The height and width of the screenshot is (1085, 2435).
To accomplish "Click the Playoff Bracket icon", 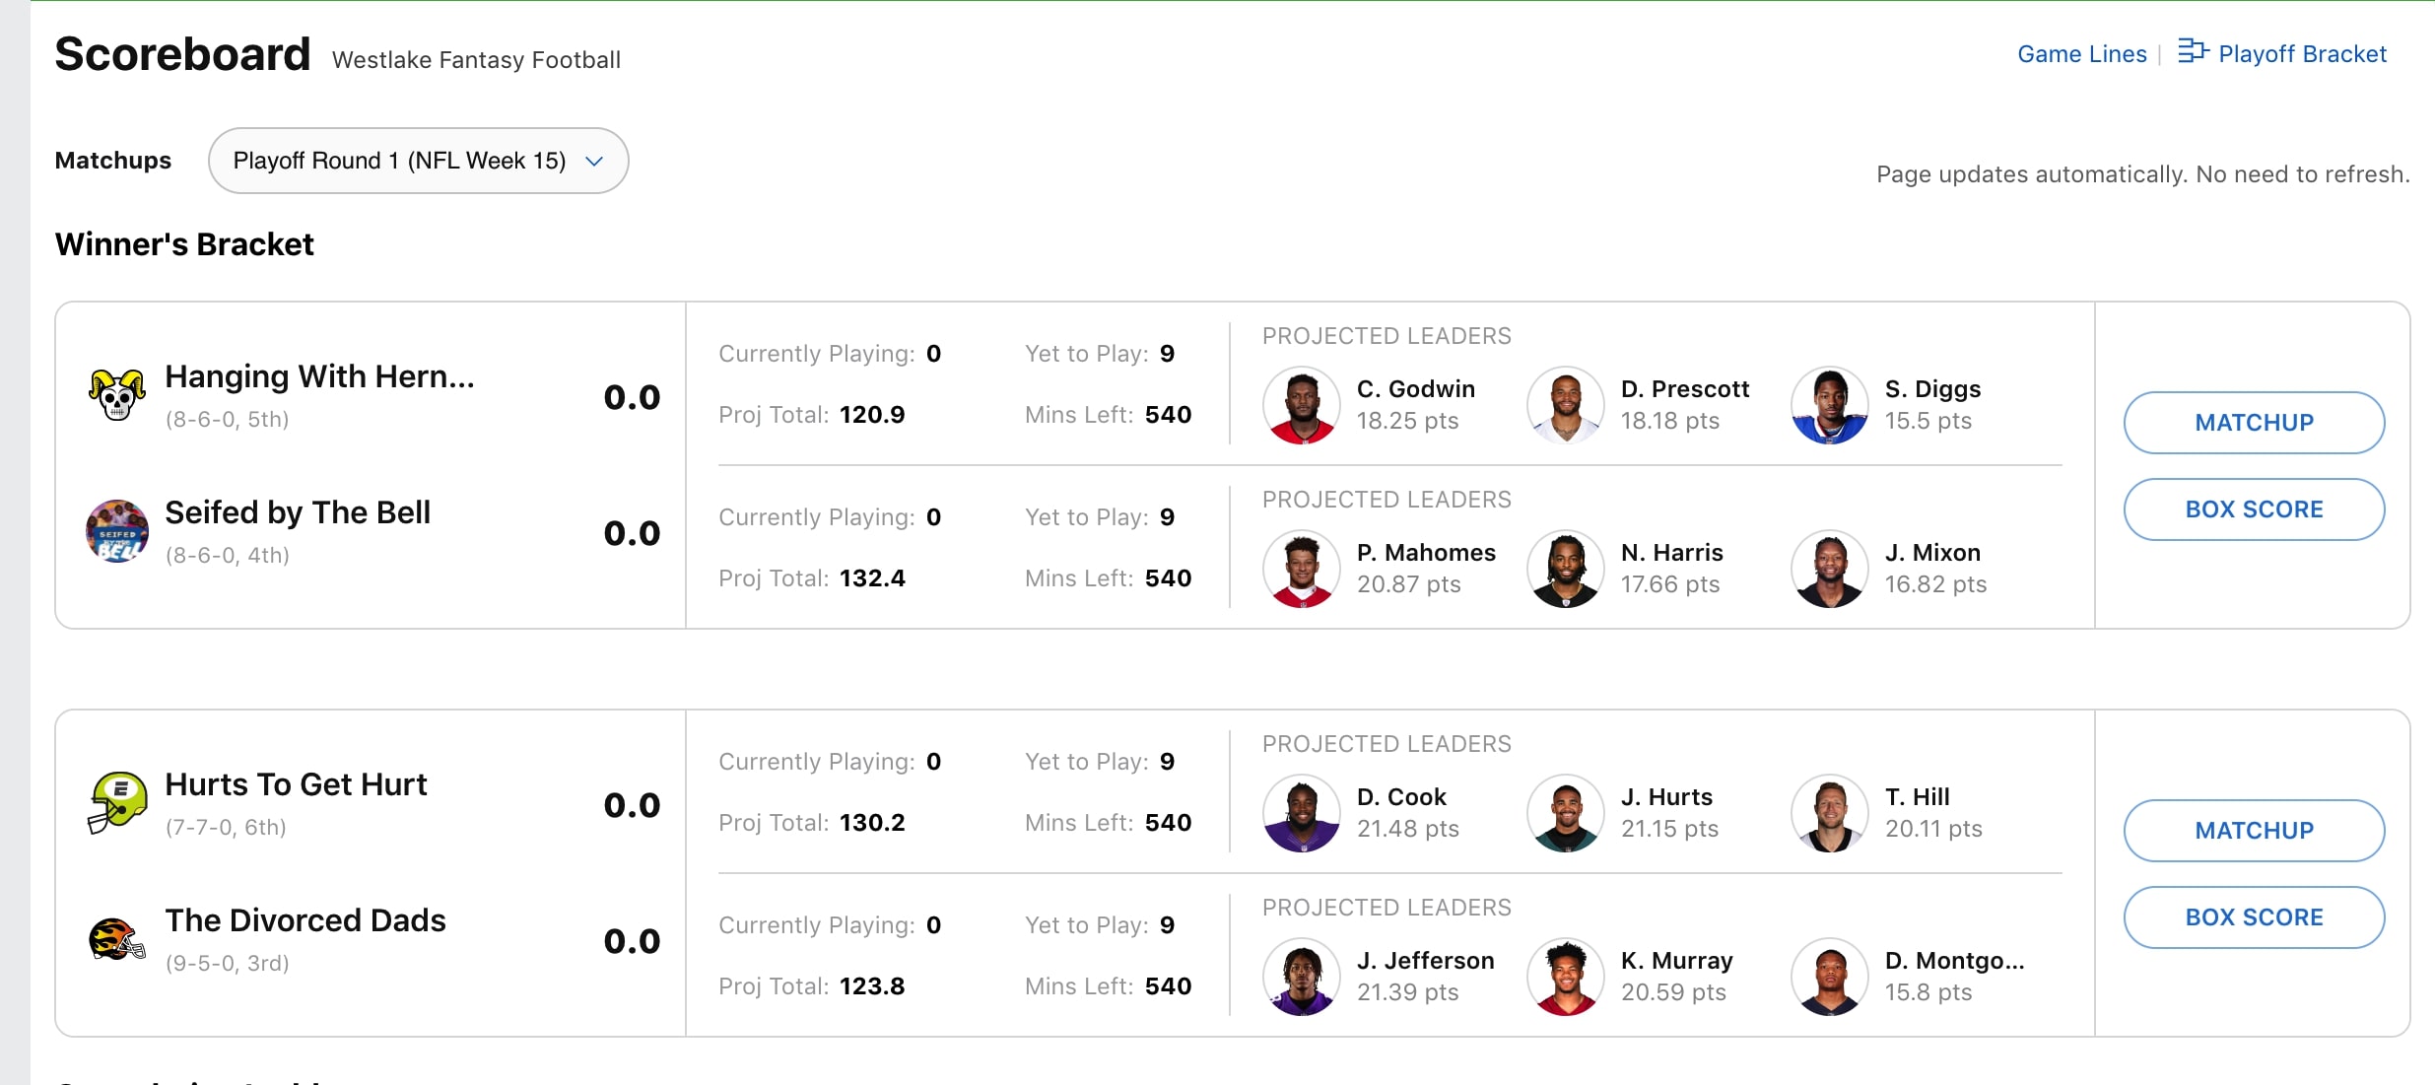I will pyautogui.click(x=2193, y=51).
